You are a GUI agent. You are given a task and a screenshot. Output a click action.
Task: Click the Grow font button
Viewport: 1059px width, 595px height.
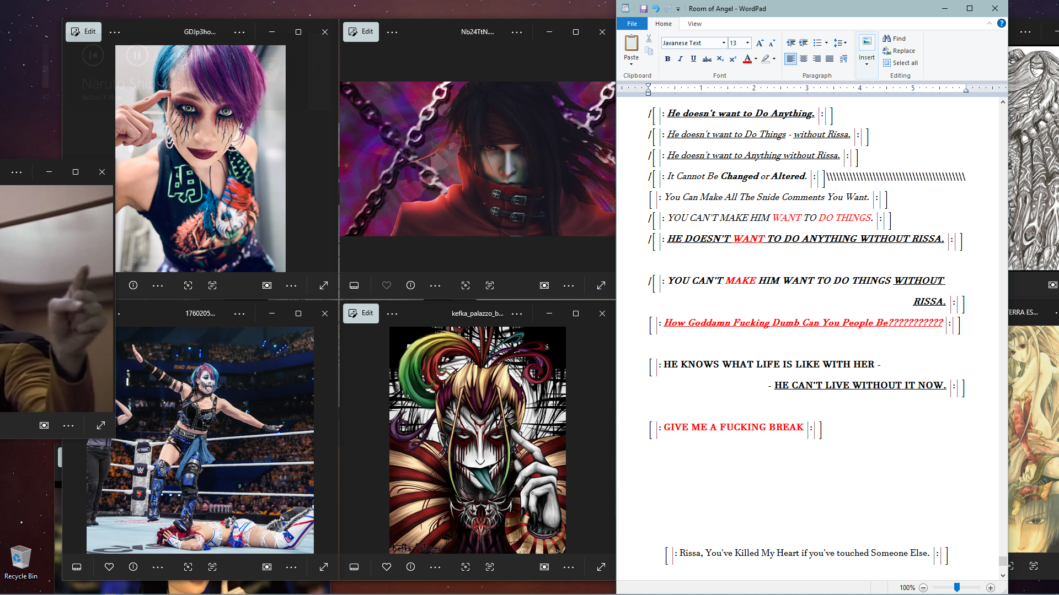click(760, 43)
